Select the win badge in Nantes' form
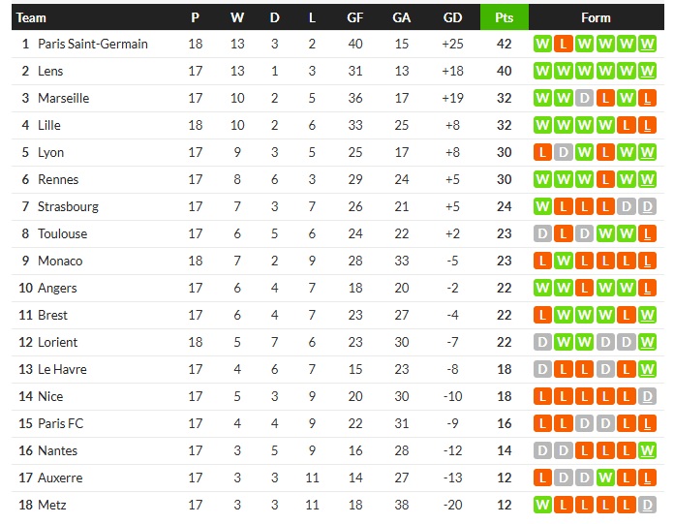 click(x=648, y=450)
